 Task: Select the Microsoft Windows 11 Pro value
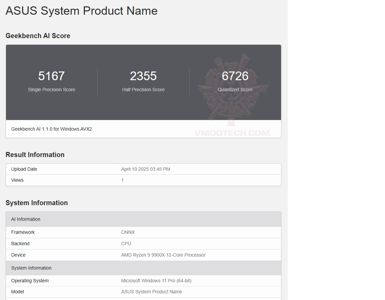click(x=156, y=281)
